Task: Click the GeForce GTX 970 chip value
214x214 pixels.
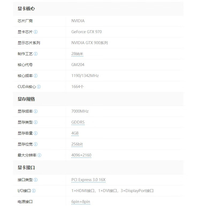Action: pos(86,32)
